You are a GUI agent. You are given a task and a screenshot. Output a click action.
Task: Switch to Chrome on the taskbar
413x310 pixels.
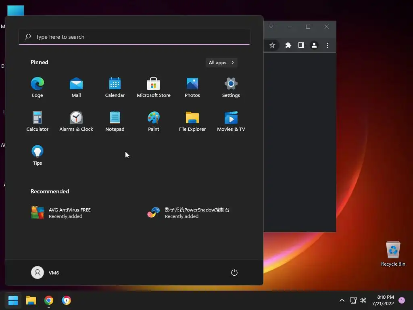coord(49,300)
